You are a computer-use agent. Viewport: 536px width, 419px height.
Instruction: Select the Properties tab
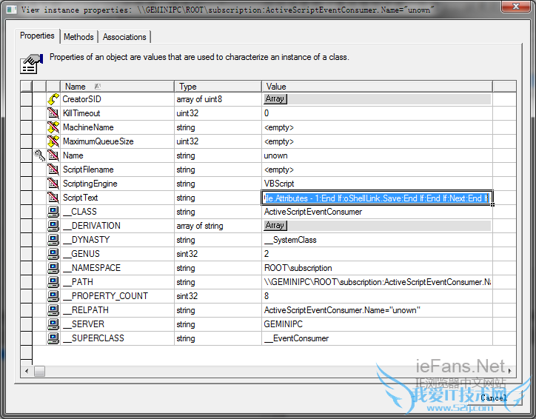[x=37, y=36]
